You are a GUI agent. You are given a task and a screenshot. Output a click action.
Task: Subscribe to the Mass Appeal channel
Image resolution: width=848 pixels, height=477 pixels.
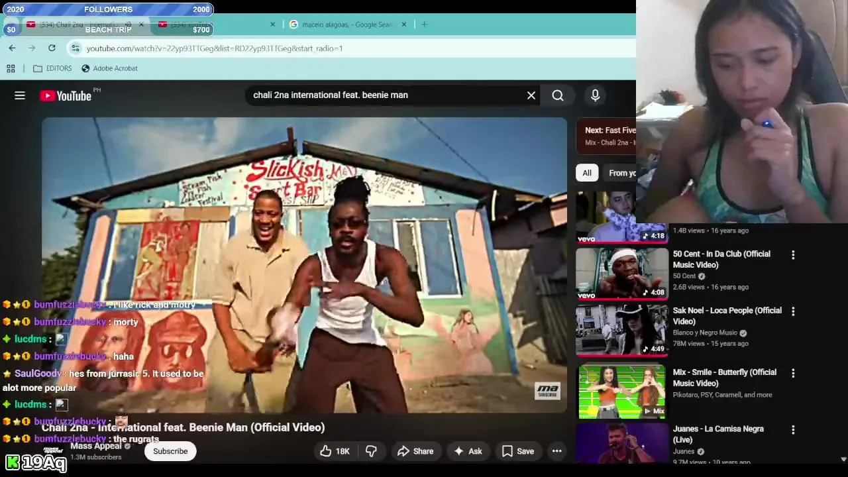(170, 451)
